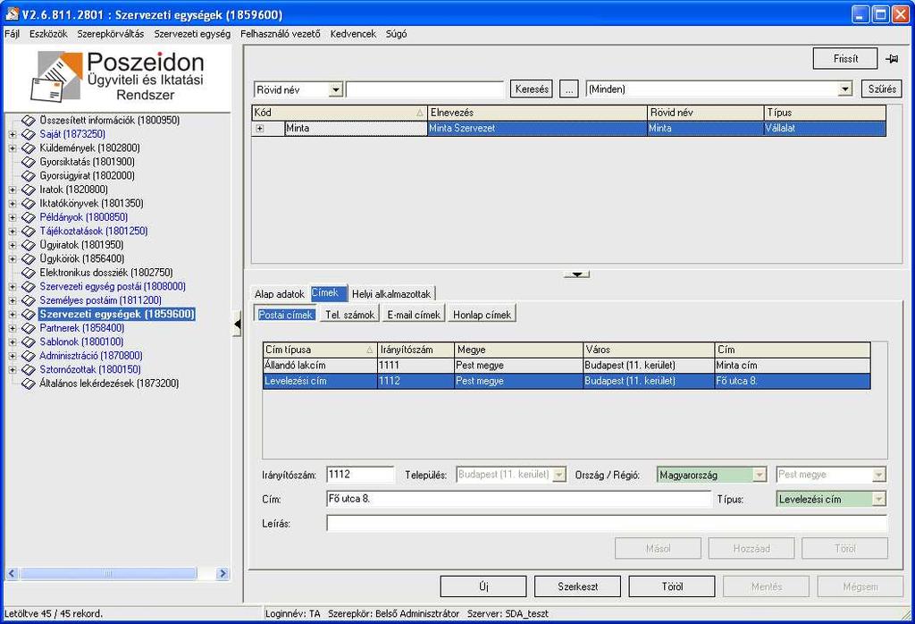This screenshot has width=915, height=624.
Task: Open the Ország Magyarország dropdown
Action: pos(760,475)
